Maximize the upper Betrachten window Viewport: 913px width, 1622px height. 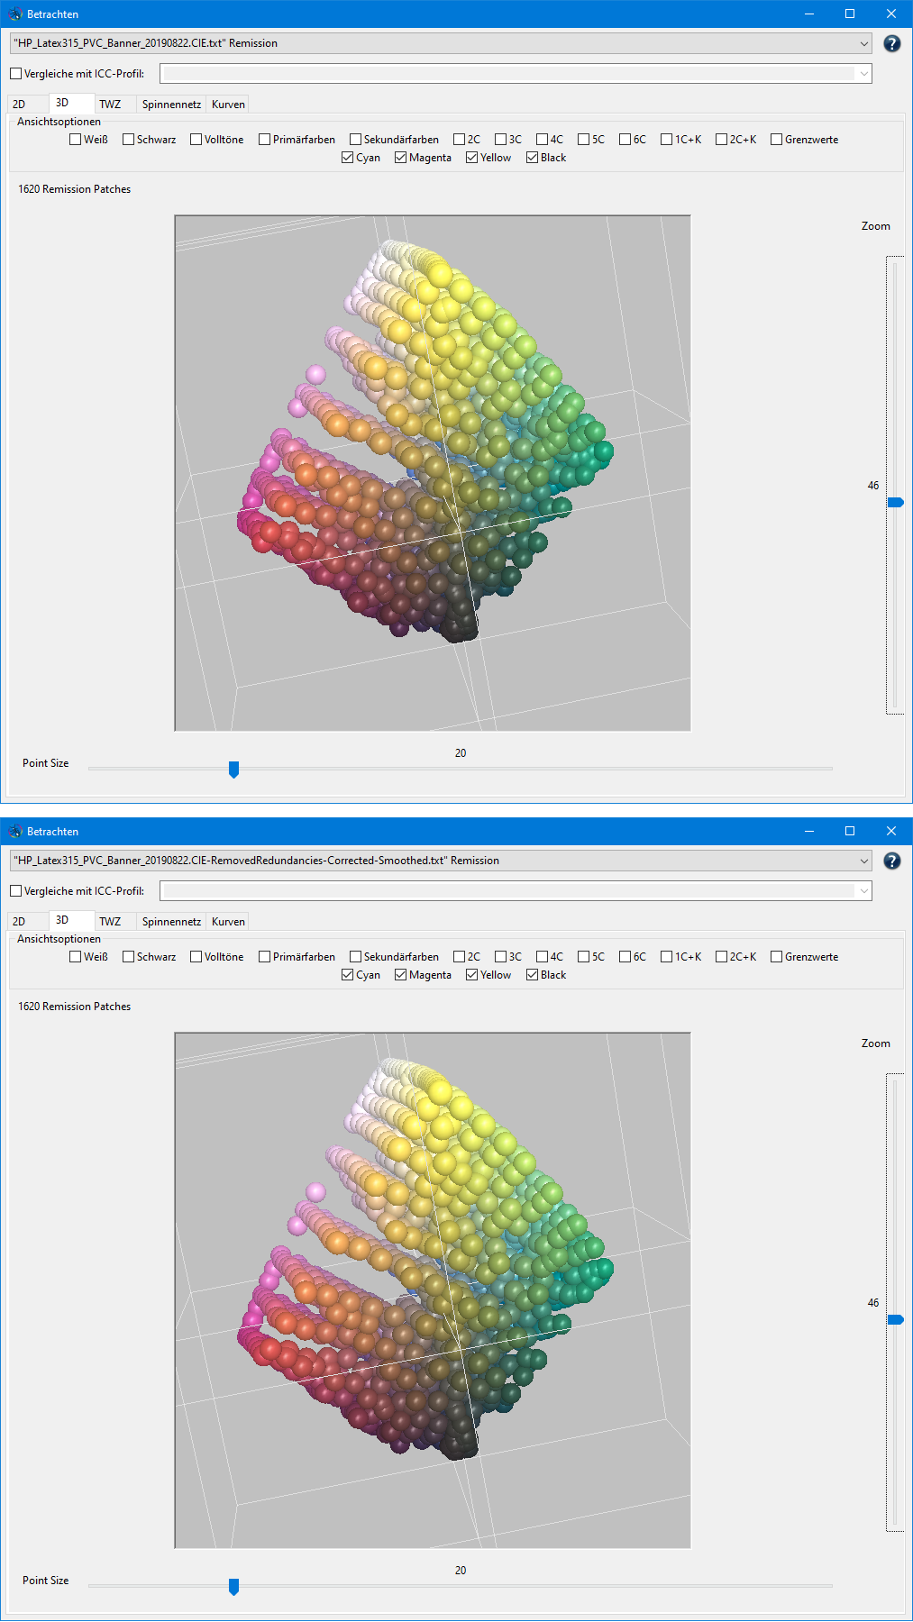(849, 14)
